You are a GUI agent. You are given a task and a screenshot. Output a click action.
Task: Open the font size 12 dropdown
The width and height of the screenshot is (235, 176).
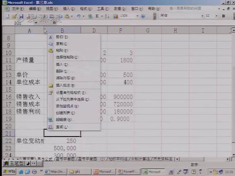[x=216, y=16]
